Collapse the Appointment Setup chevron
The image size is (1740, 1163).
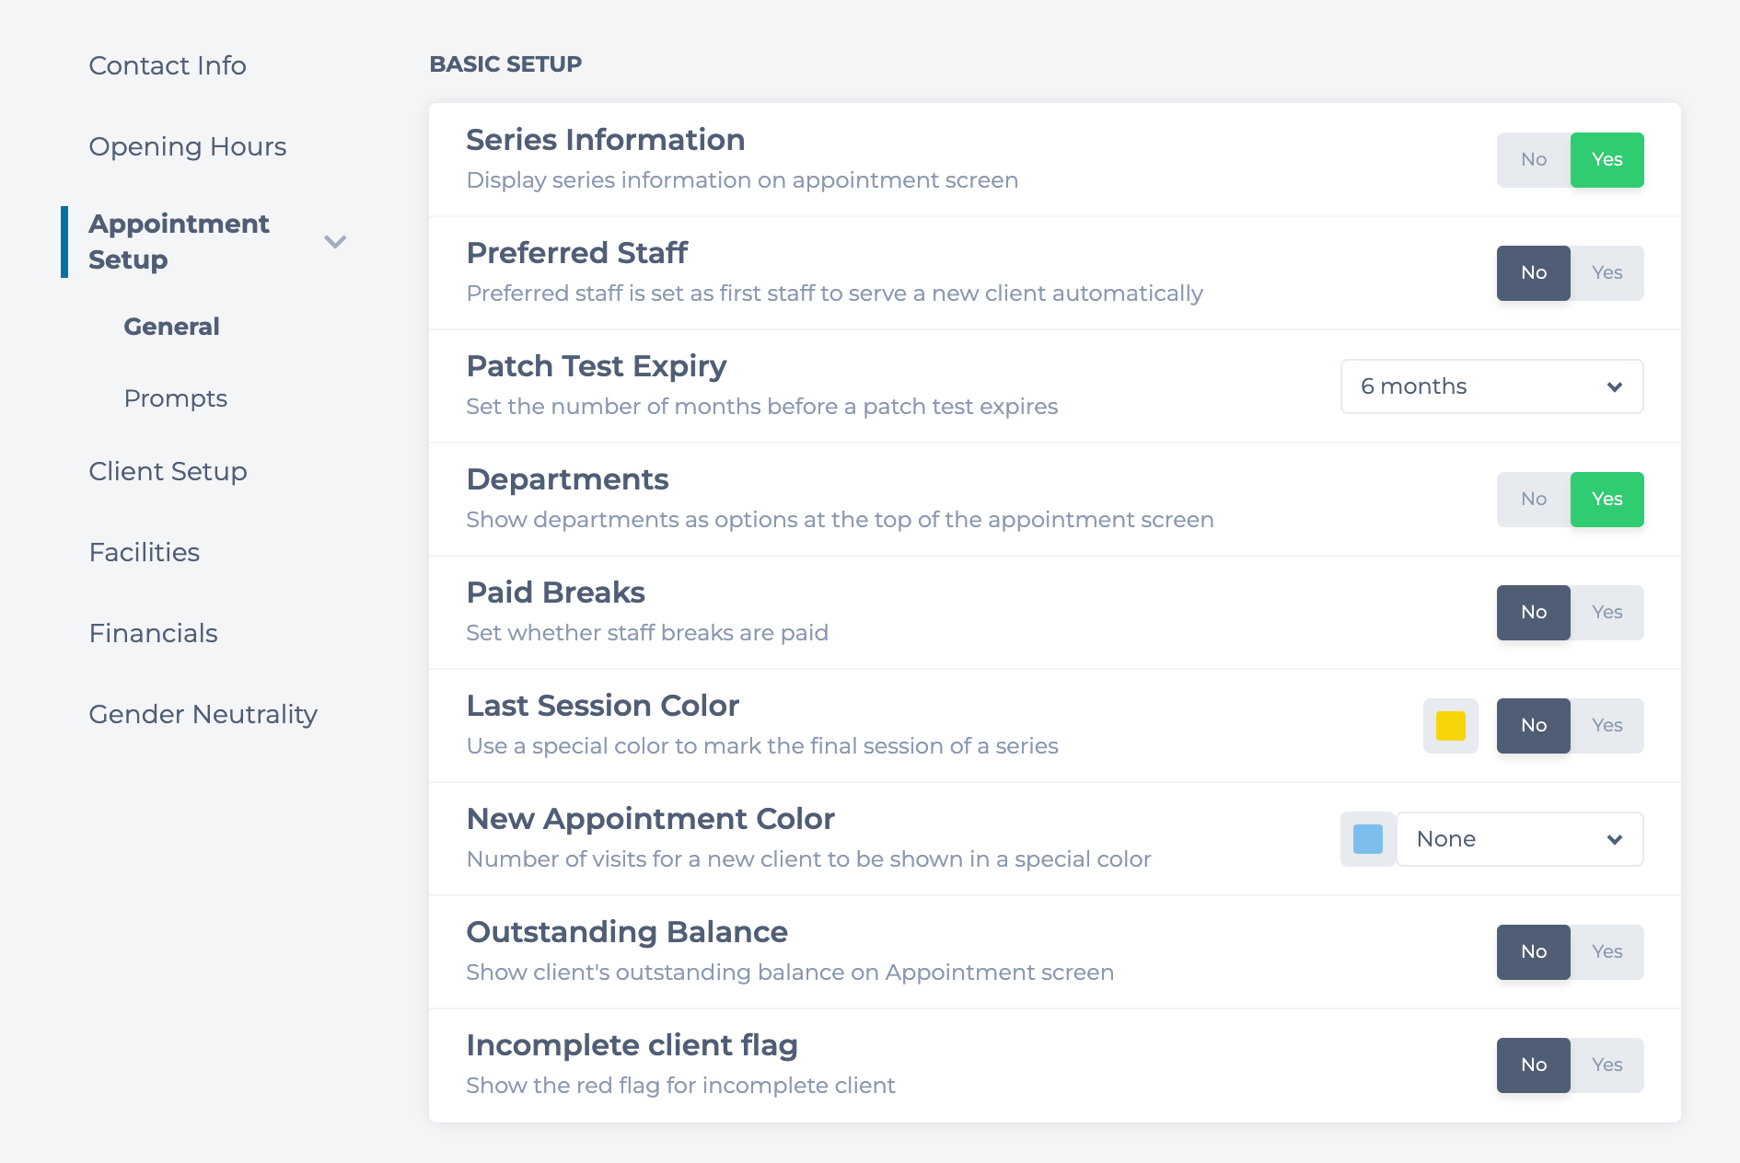(335, 242)
